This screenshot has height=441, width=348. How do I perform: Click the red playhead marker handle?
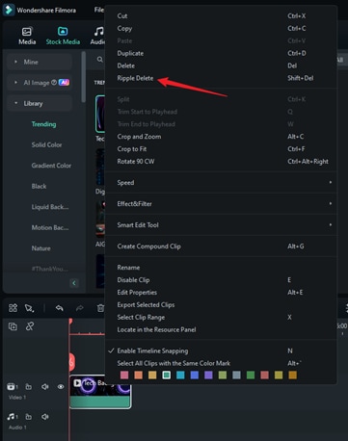70,321
